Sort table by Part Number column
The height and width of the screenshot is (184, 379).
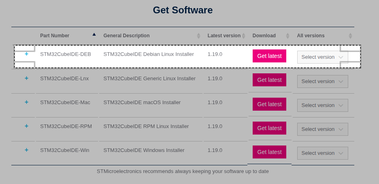point(94,34)
